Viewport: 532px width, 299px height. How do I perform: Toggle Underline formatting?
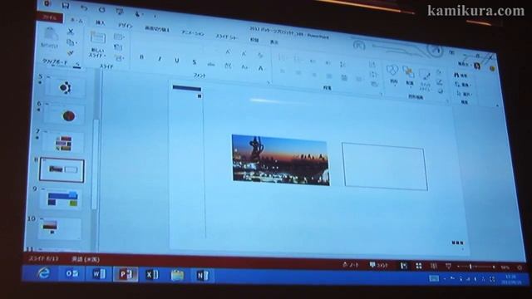[177, 61]
